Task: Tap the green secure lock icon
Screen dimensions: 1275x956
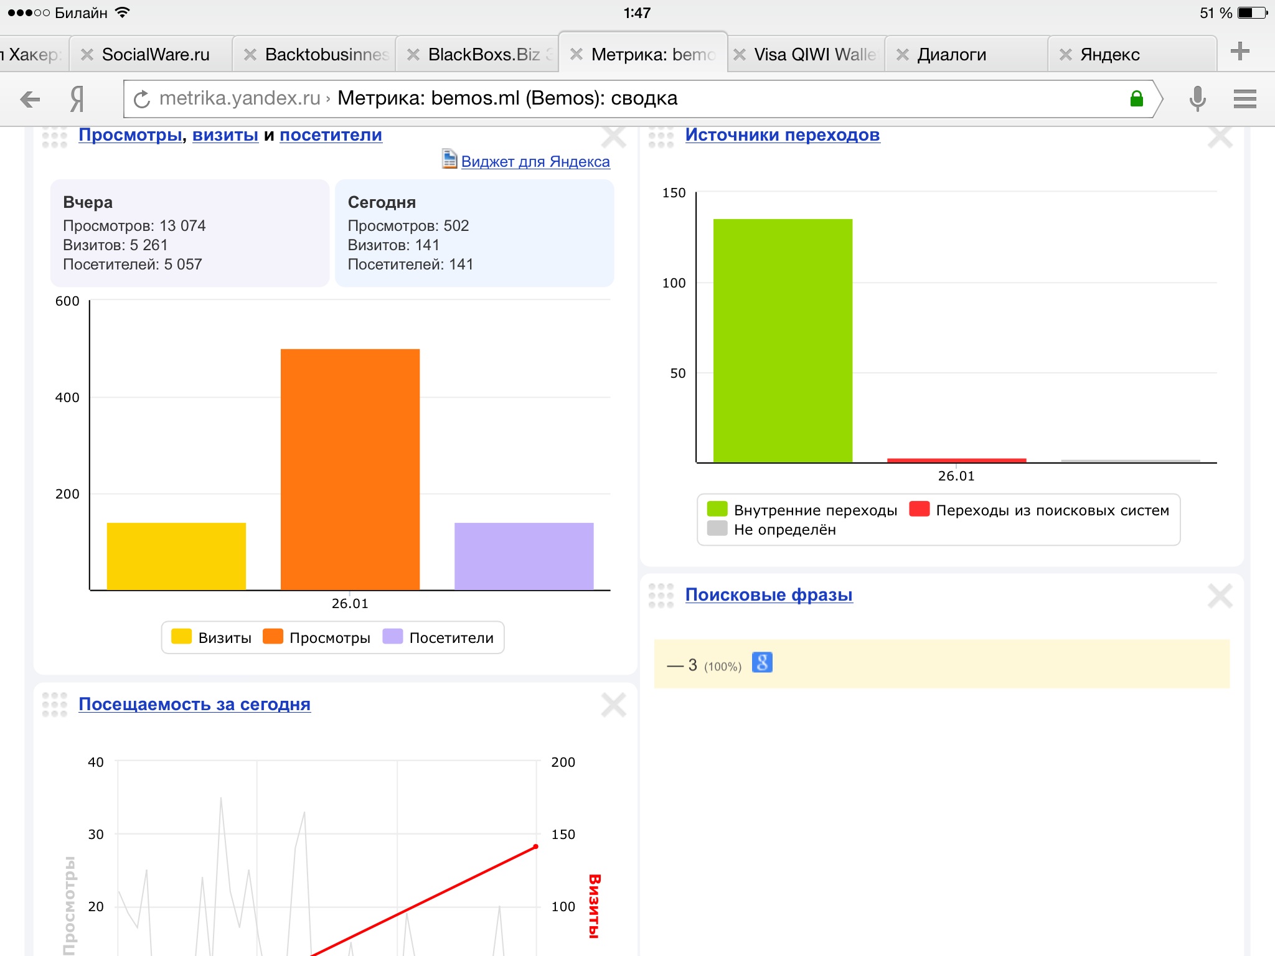Action: pyautogui.click(x=1136, y=99)
